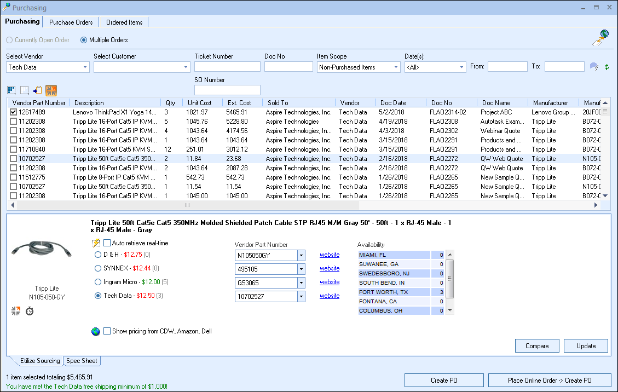Open the Ingram Micro website link

click(330, 282)
